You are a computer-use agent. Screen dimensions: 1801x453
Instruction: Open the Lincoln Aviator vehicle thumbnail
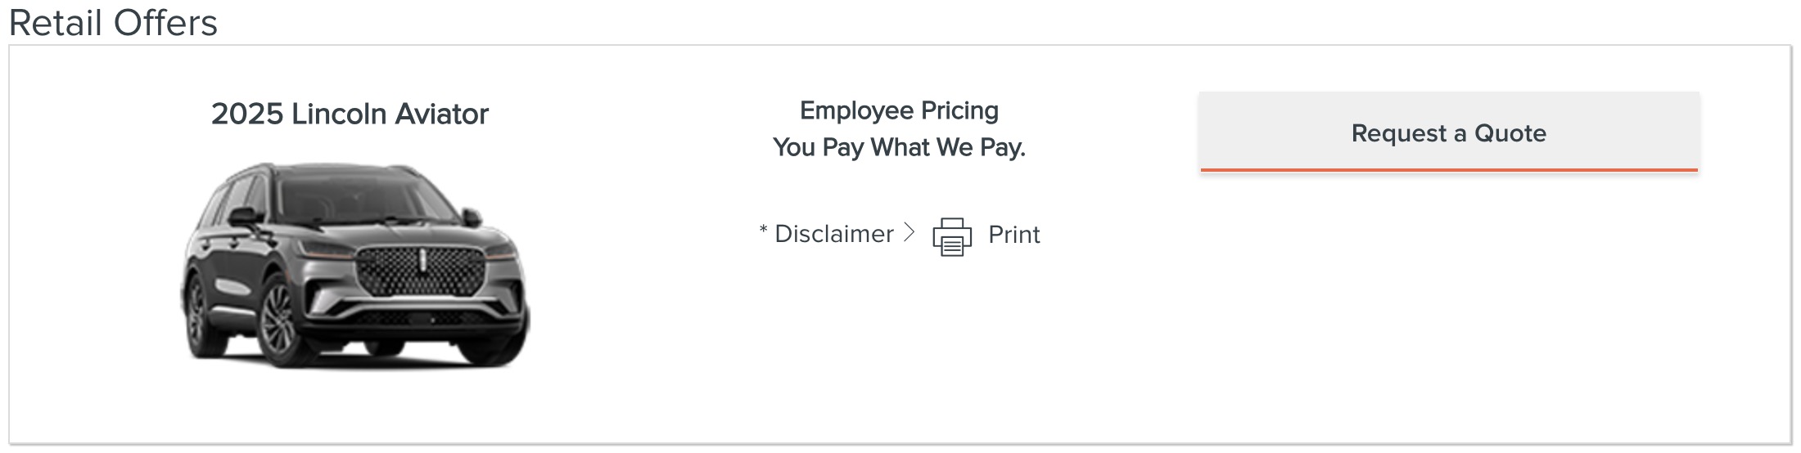tap(354, 264)
